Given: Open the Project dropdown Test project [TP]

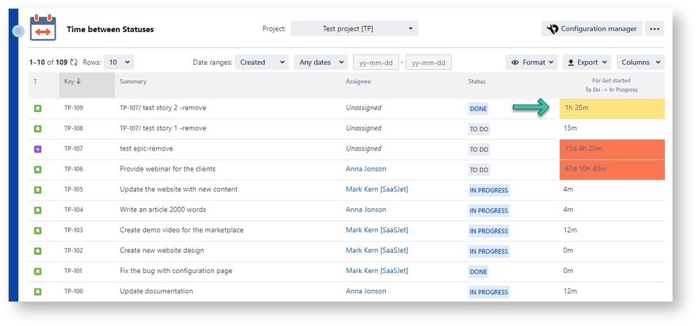Looking at the screenshot, I should coord(354,29).
